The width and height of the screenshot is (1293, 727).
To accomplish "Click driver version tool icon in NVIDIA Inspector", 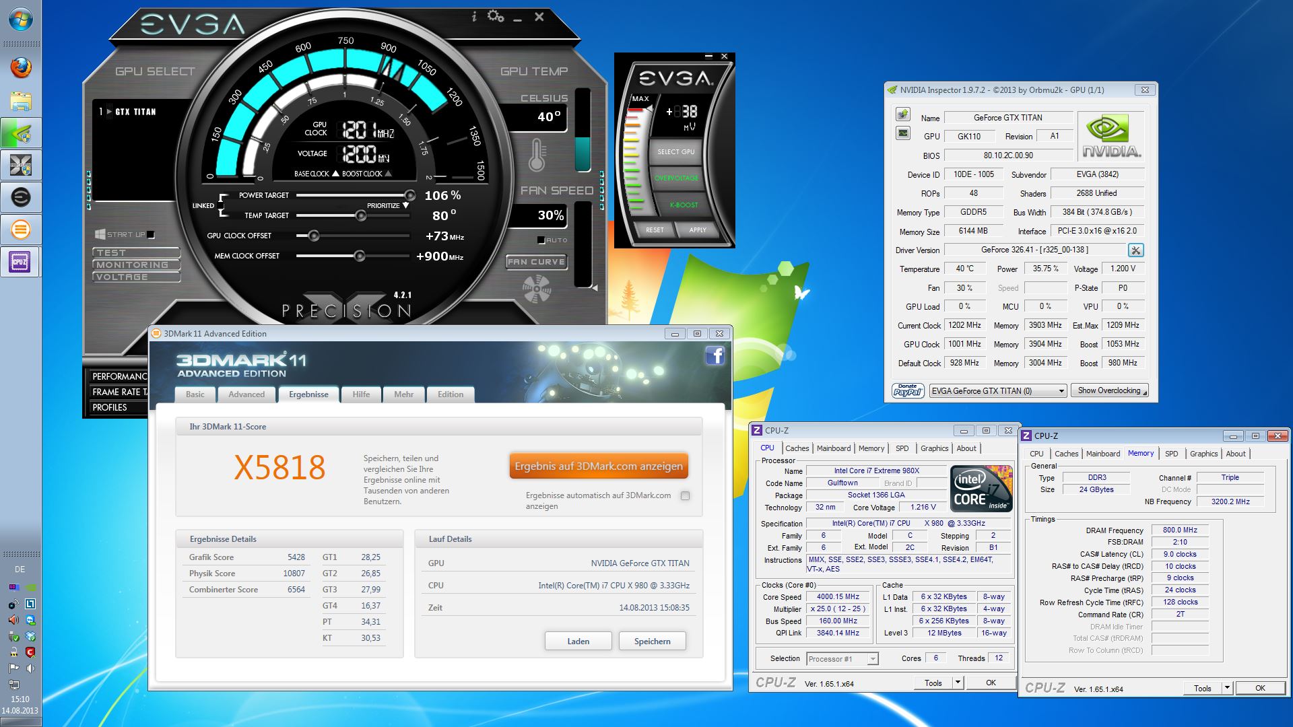I will (x=1136, y=250).
